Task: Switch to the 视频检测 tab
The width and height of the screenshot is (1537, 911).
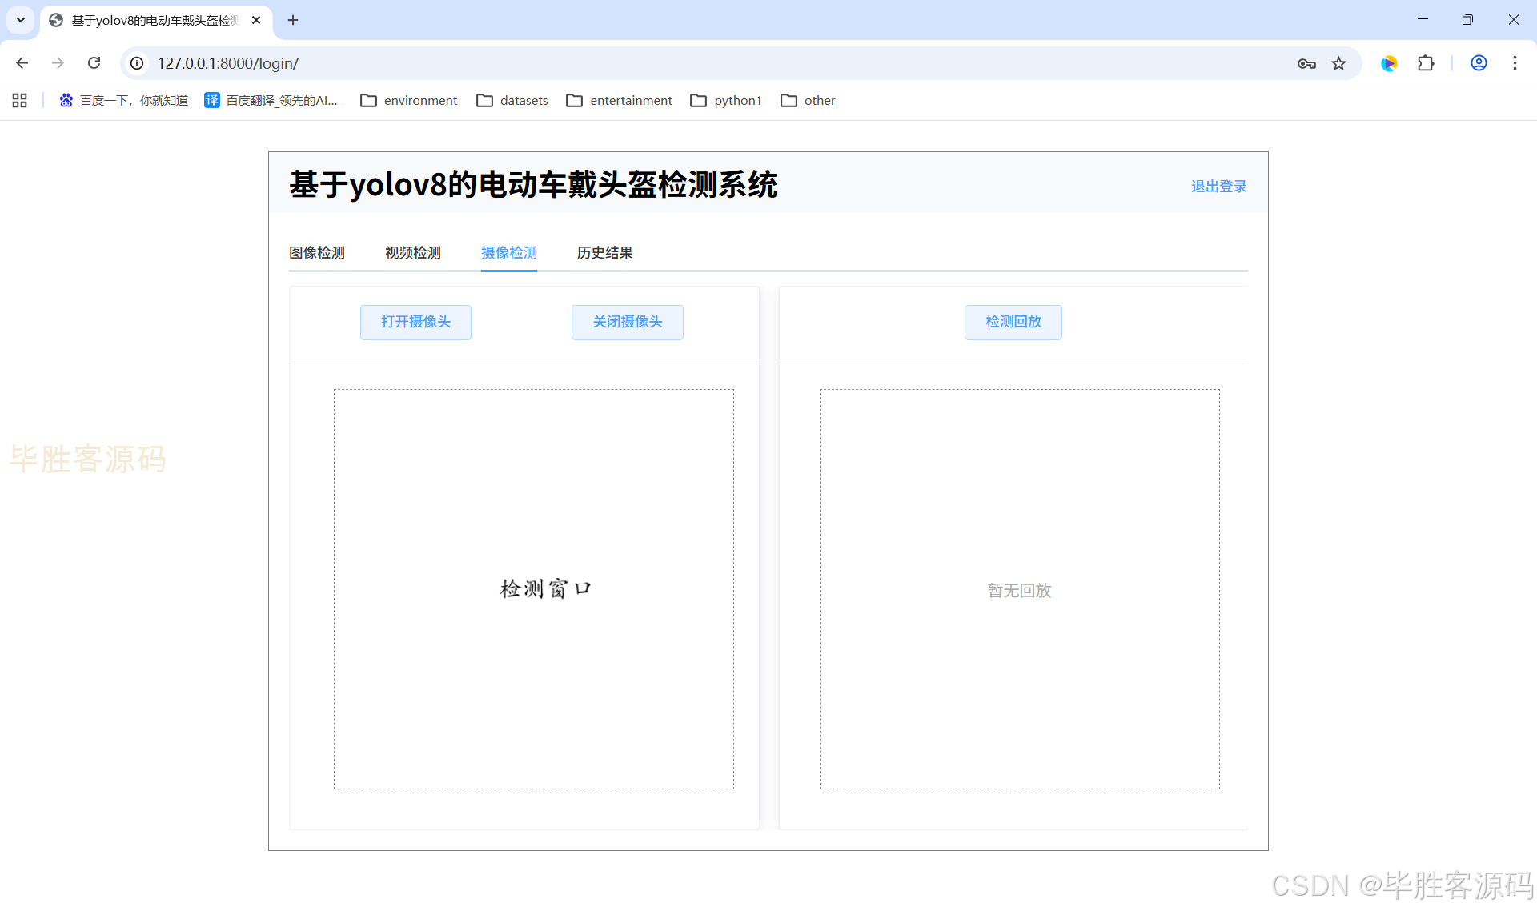Action: (413, 253)
